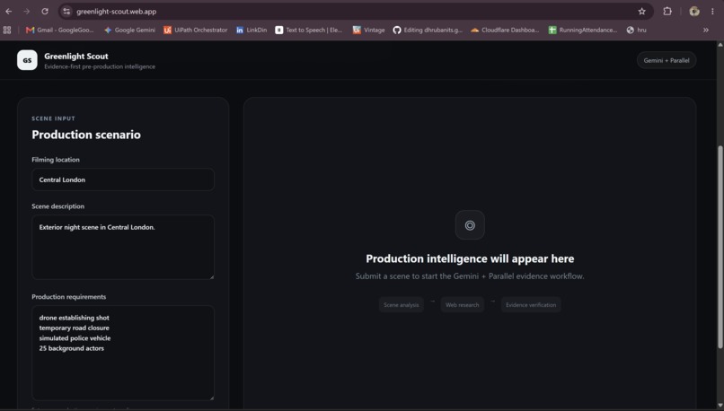Open the Google Gemini bookmark

tap(129, 30)
